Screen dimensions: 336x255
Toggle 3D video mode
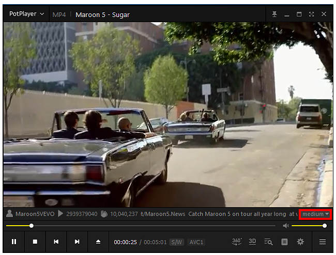coord(252,242)
